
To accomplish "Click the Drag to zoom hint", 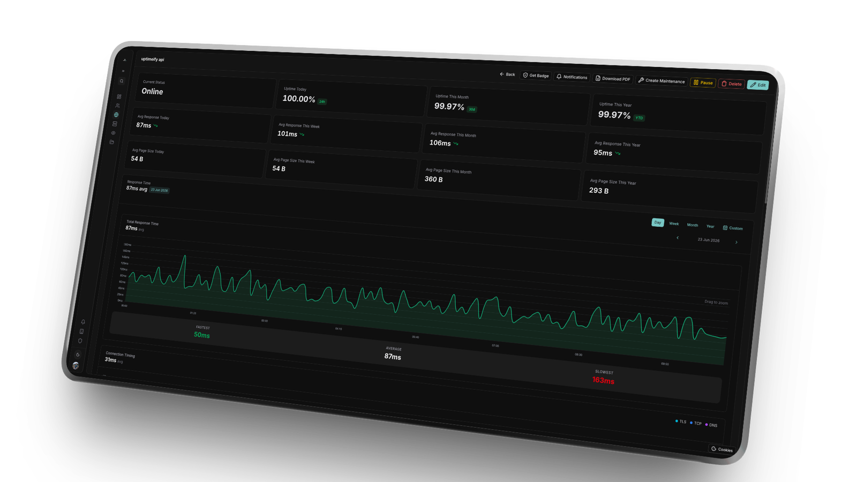I will click(716, 303).
